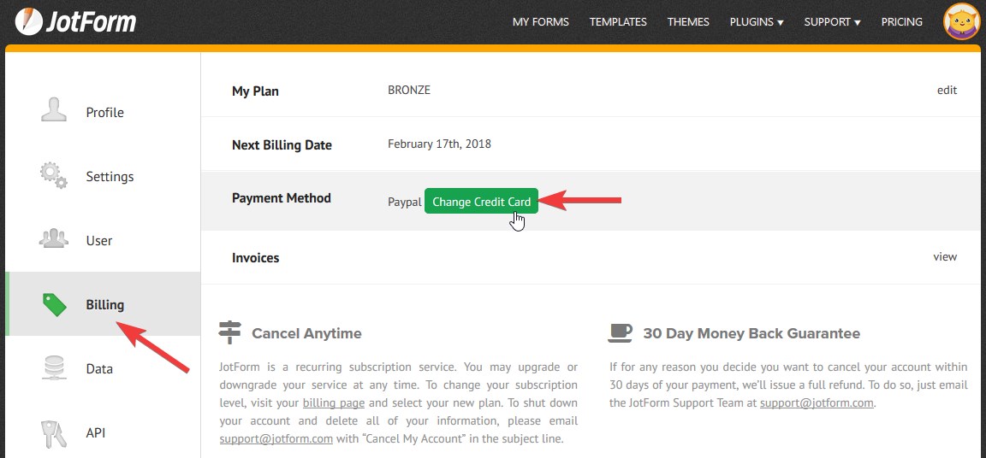Open the Templates menu item

(x=618, y=21)
